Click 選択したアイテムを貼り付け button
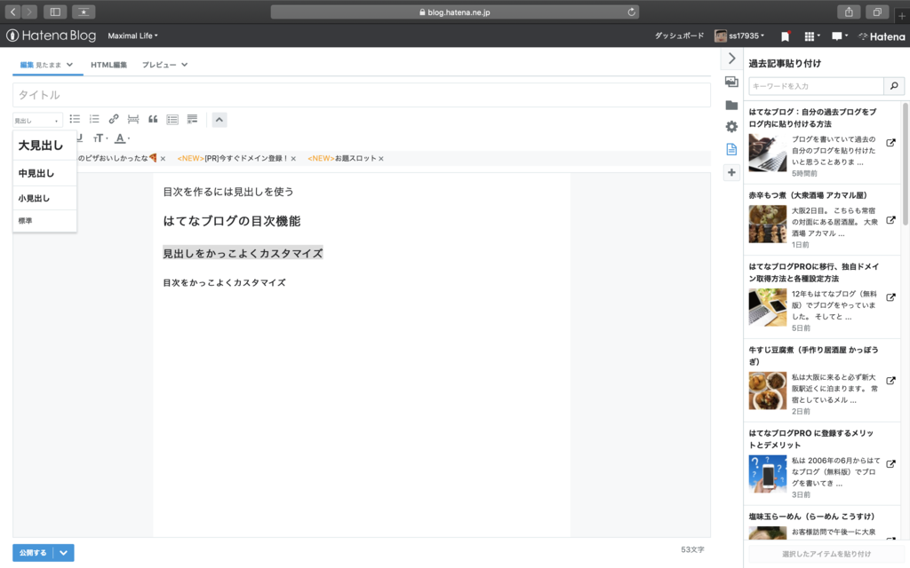 point(826,554)
